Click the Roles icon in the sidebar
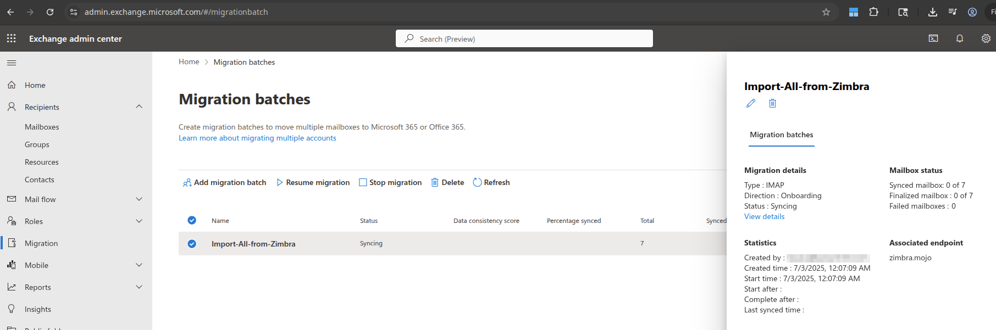The image size is (996, 330). (x=12, y=221)
